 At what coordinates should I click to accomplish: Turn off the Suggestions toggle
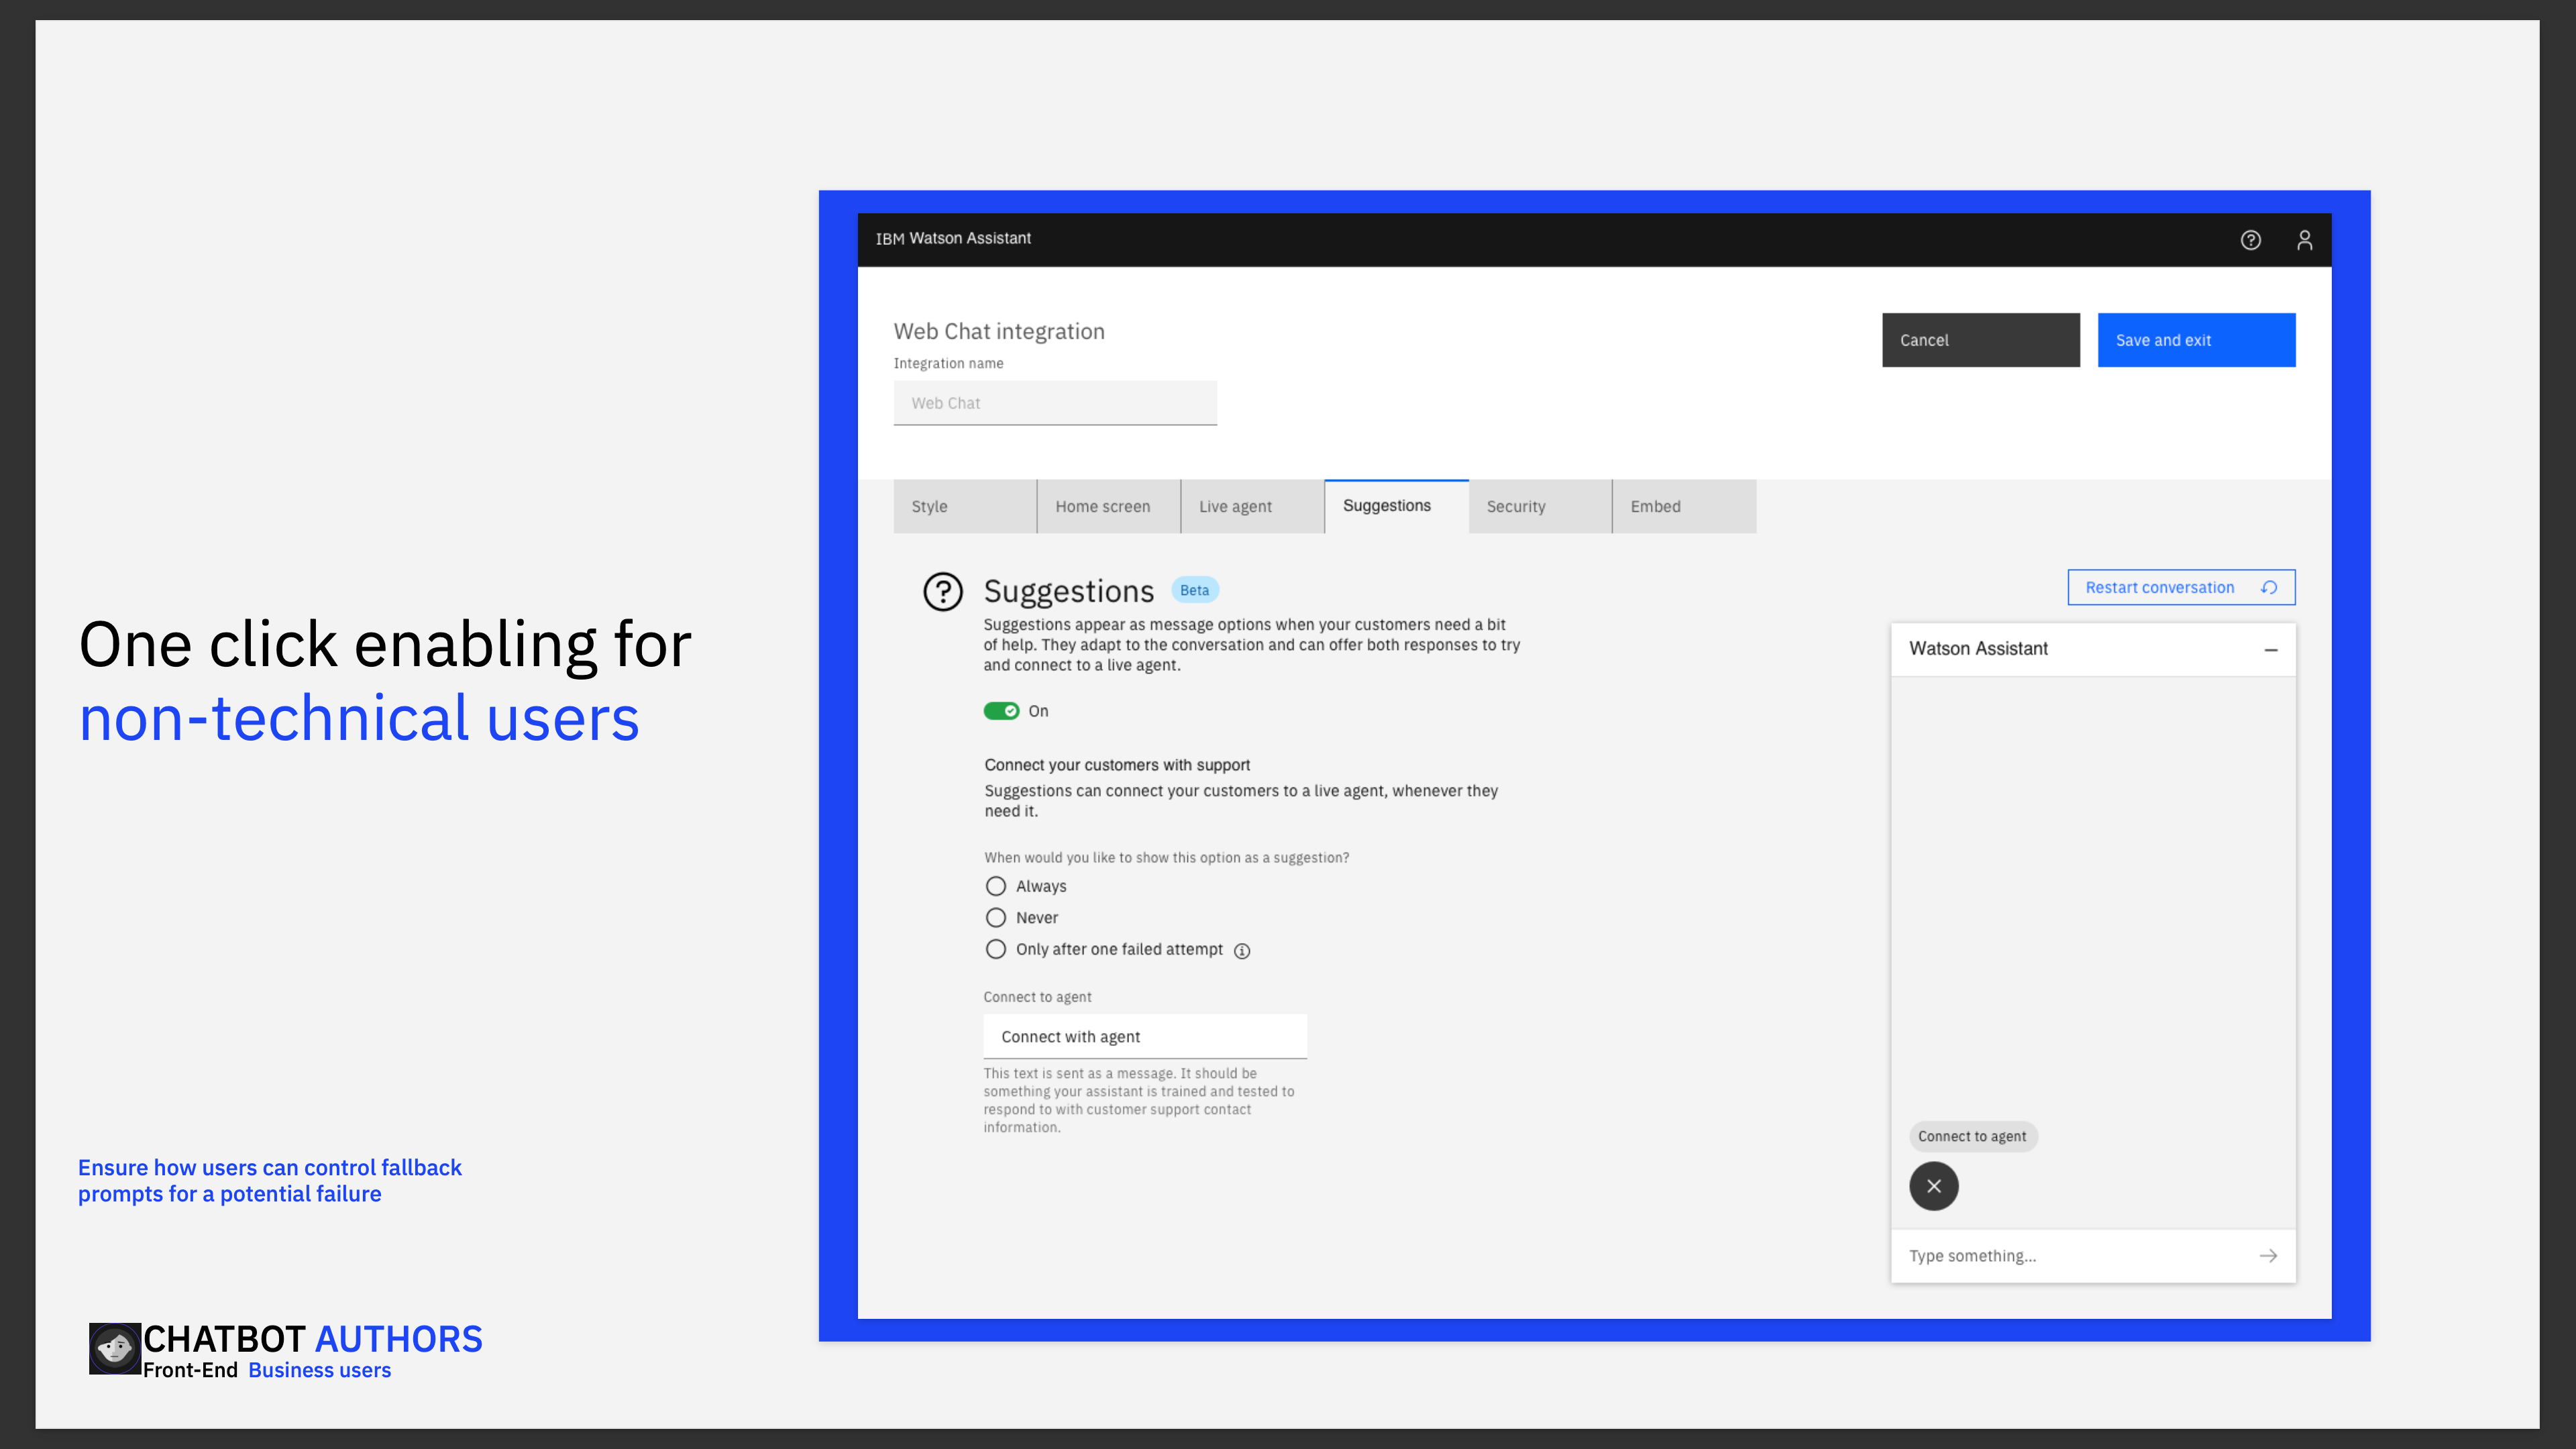click(x=1001, y=711)
